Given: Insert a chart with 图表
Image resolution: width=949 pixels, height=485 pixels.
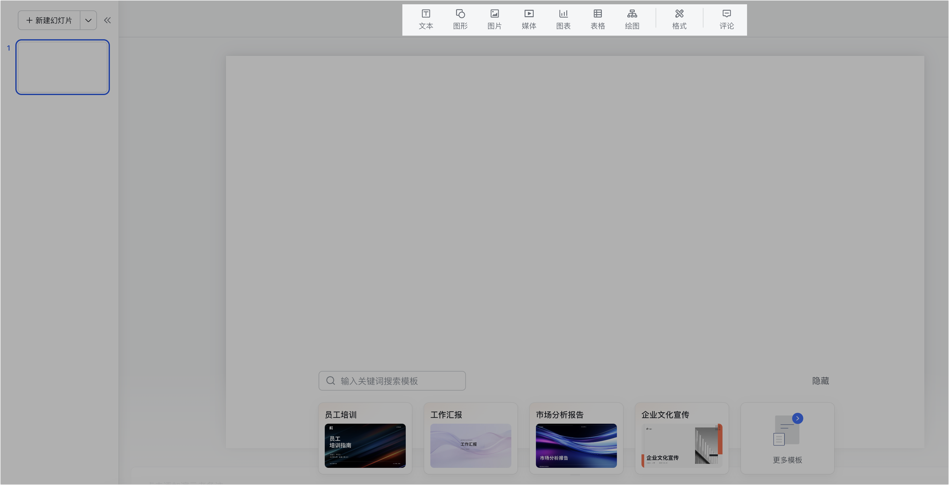Looking at the screenshot, I should [x=563, y=20].
